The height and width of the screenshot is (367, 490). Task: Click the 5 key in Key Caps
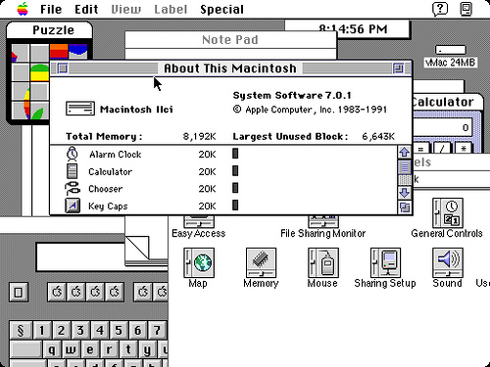(x=119, y=330)
